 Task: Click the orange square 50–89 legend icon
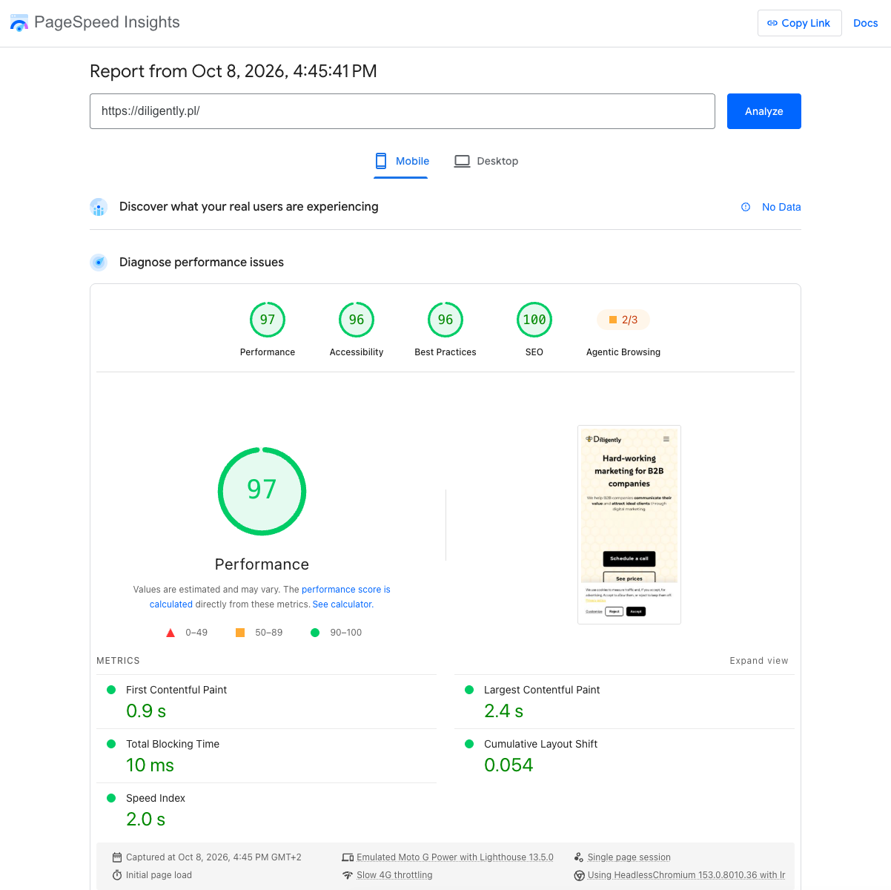[240, 633]
